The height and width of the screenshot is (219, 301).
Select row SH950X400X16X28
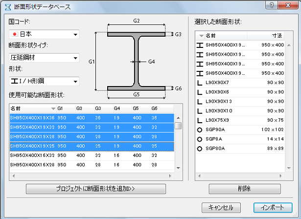92,165
